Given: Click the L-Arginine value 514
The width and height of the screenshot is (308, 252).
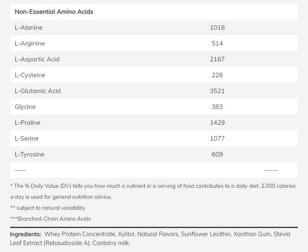Looking at the screenshot, I should 217,43.
